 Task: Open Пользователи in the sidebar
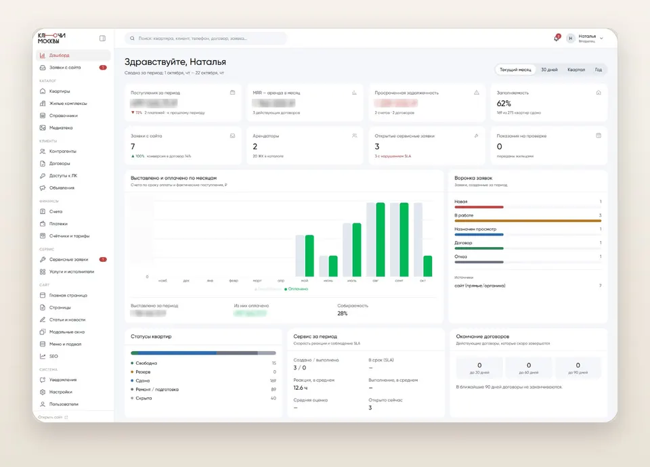click(73, 404)
